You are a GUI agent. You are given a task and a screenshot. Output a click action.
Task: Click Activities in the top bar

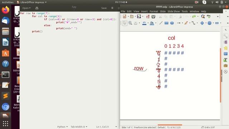pyautogui.click(x=8, y=2)
